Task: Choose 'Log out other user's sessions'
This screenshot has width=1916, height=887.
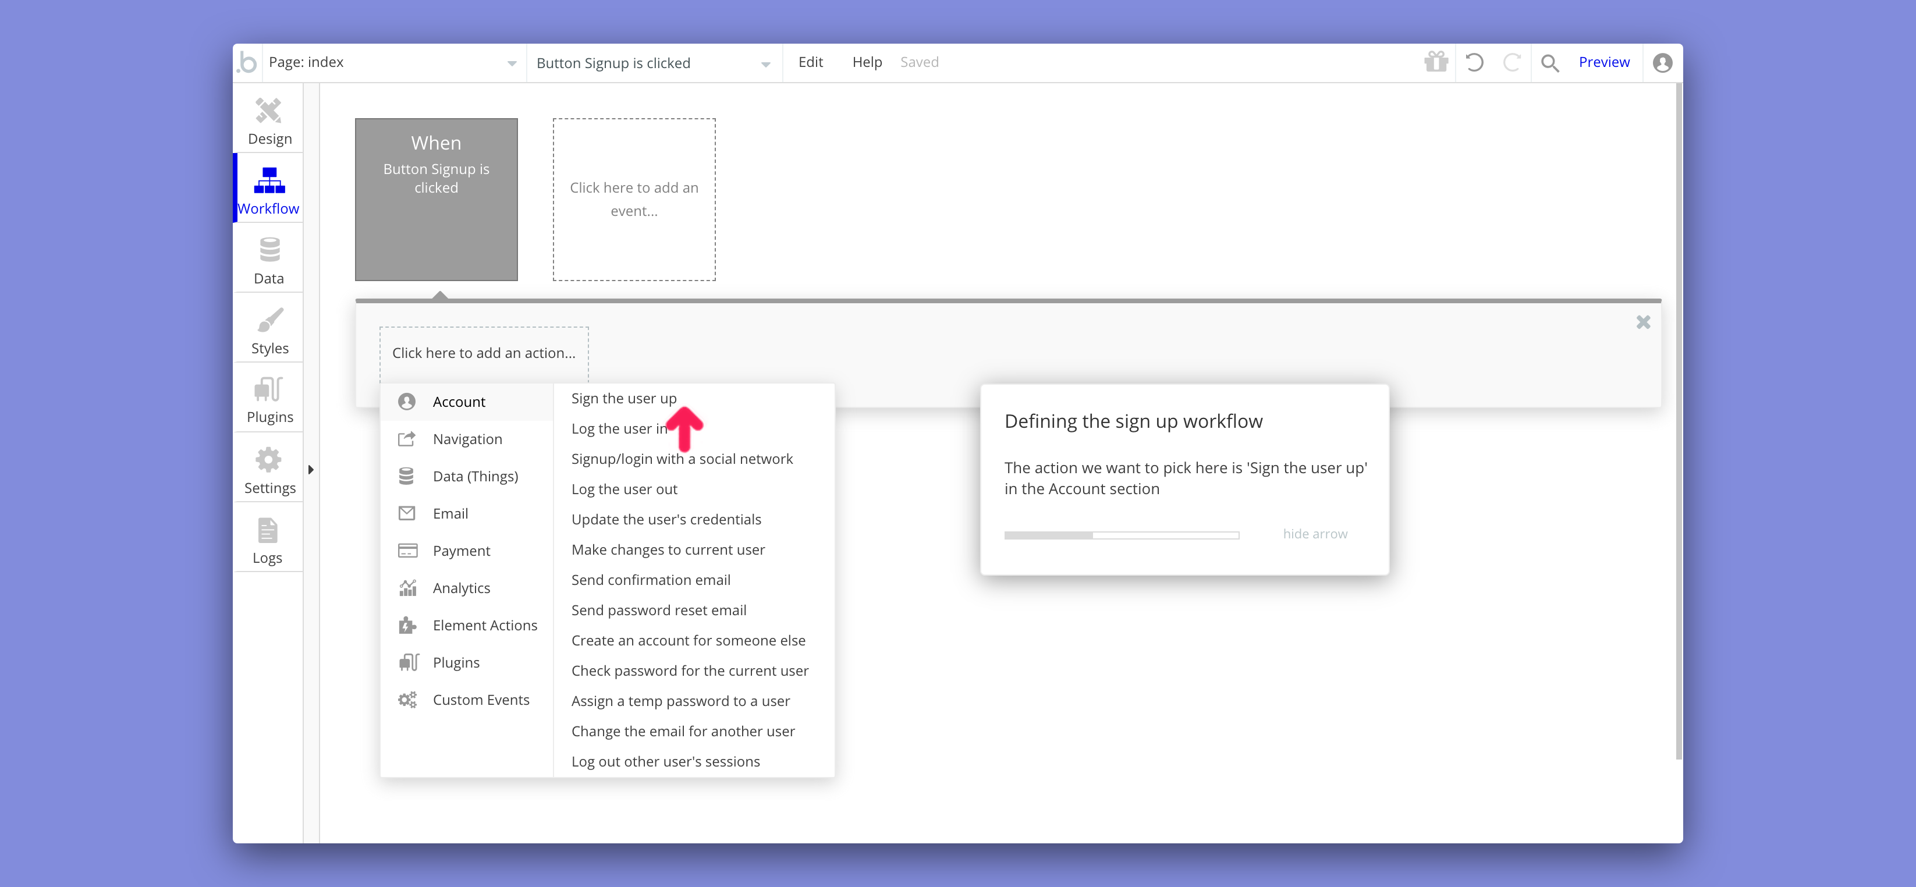Action: click(x=665, y=762)
